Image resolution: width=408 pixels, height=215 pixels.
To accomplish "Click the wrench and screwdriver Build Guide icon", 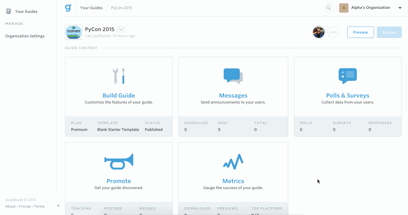I will click(119, 76).
